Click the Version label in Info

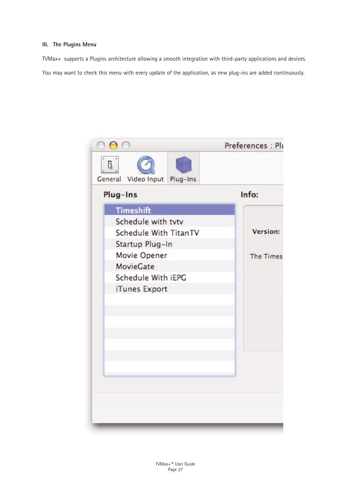266,231
